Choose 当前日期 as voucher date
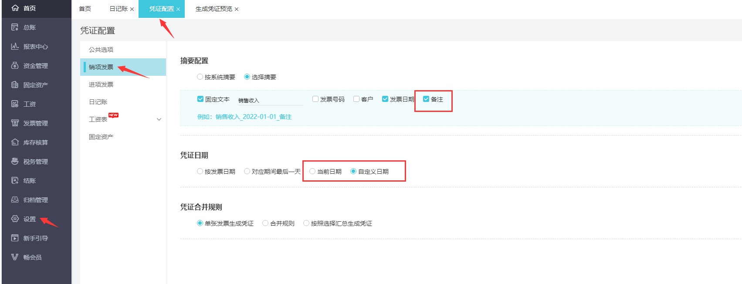This screenshot has height=284, width=742. click(x=312, y=172)
